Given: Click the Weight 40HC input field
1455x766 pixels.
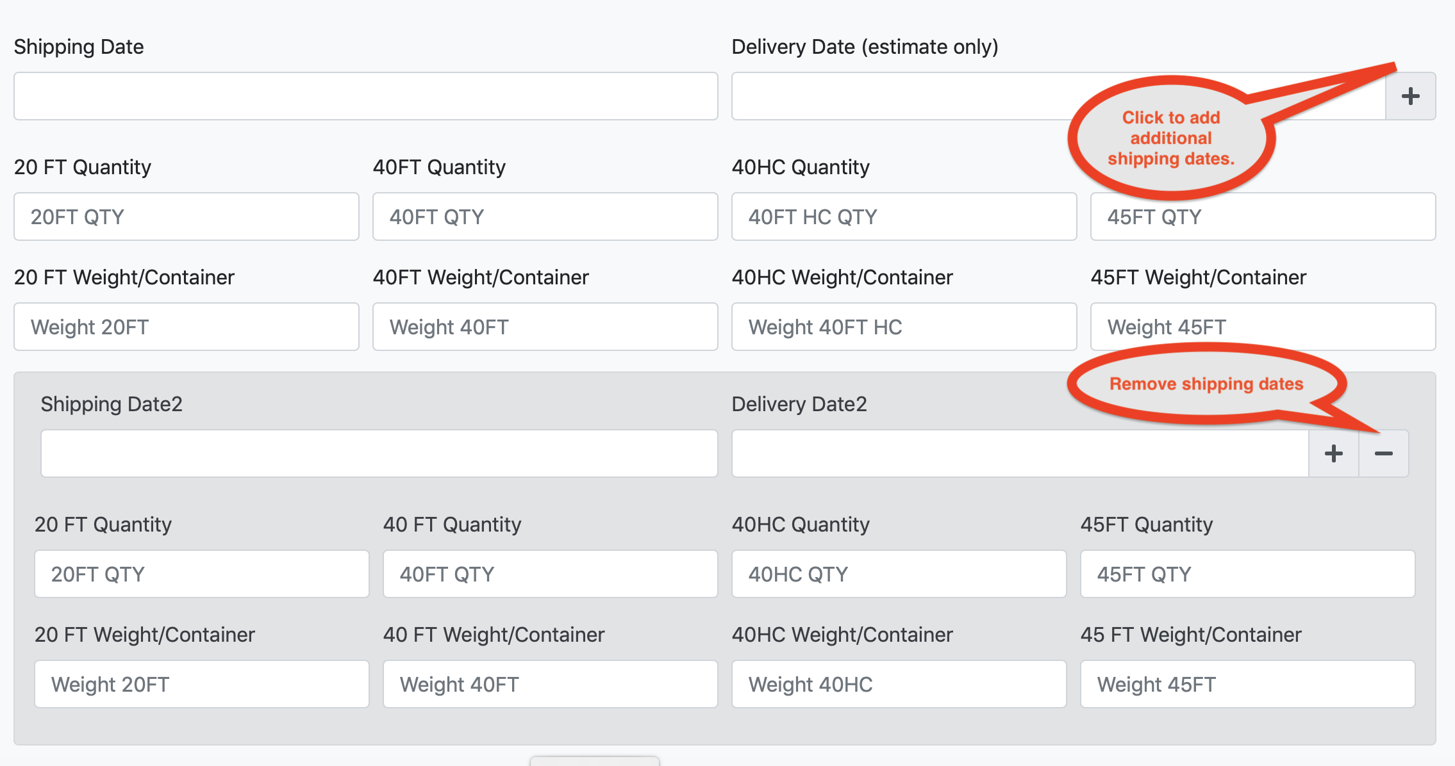Looking at the screenshot, I should (x=899, y=684).
